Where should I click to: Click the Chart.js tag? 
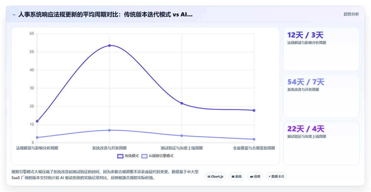(215, 176)
